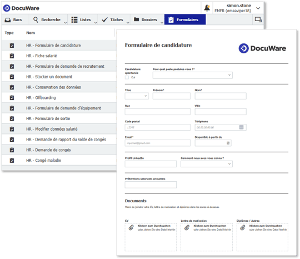Image resolution: width=300 pixels, height=259 pixels.
Task: Click form icon for rapport du solde de congés
Action: [x=12, y=140]
